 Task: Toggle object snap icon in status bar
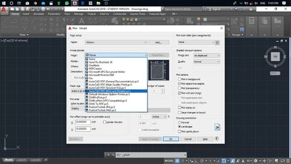pyautogui.click(x=224, y=161)
